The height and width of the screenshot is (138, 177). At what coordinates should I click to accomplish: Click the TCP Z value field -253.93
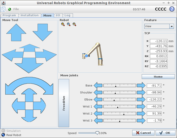(159, 51)
